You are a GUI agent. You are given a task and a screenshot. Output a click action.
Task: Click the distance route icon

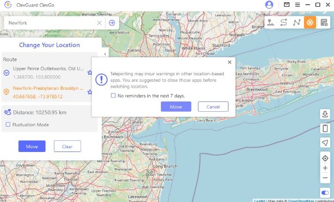click(x=8, y=112)
